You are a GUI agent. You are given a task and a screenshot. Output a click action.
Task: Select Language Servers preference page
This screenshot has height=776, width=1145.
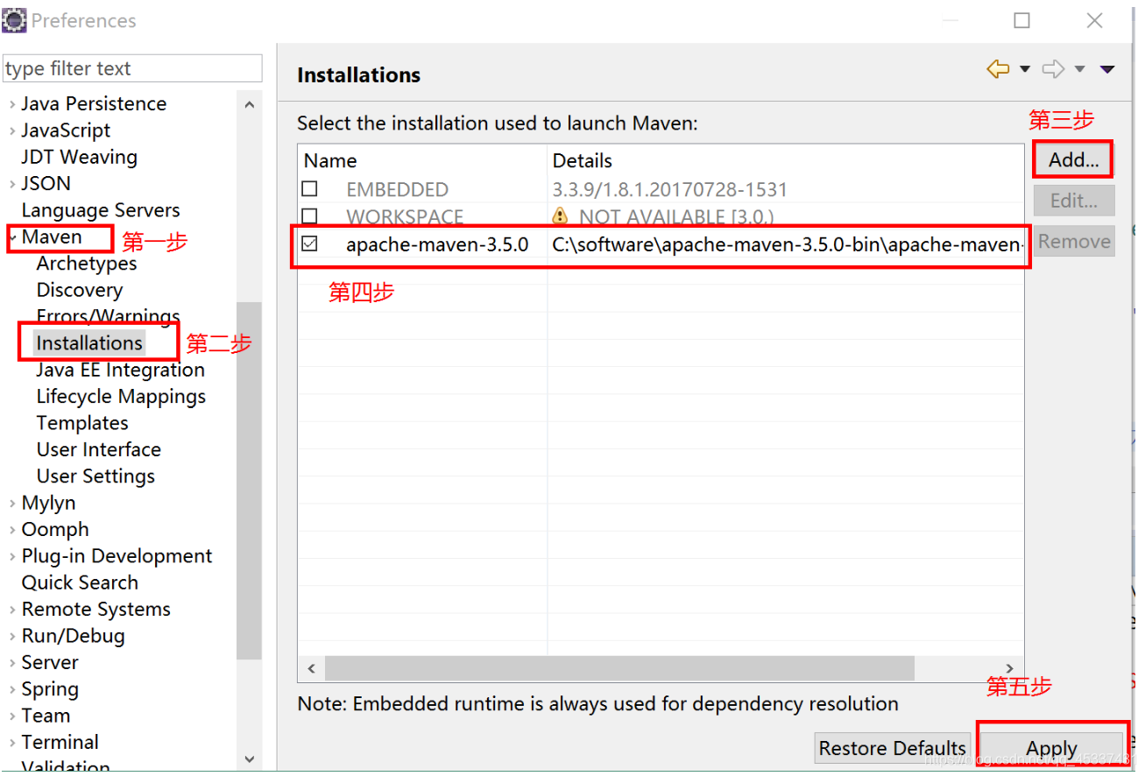[101, 210]
